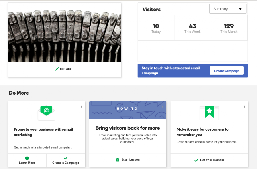Viewport: 257px width, 169px height.
Task: Click the green envelope email icon
Action: pos(47,113)
